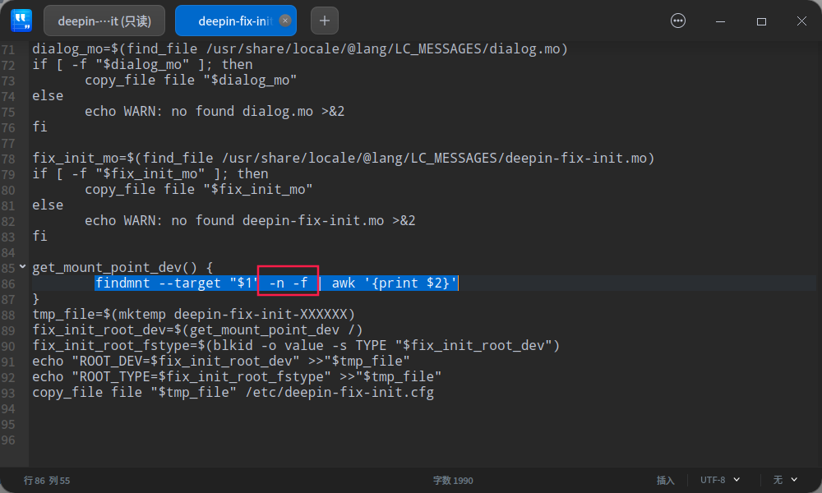Click line number 71 in the gutter
822x493 pixels.
pos(8,50)
